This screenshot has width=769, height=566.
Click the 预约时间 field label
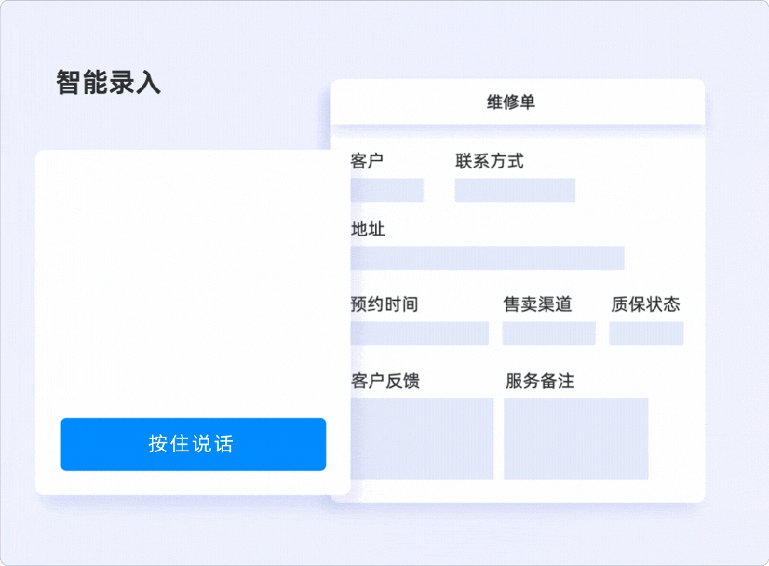383,304
